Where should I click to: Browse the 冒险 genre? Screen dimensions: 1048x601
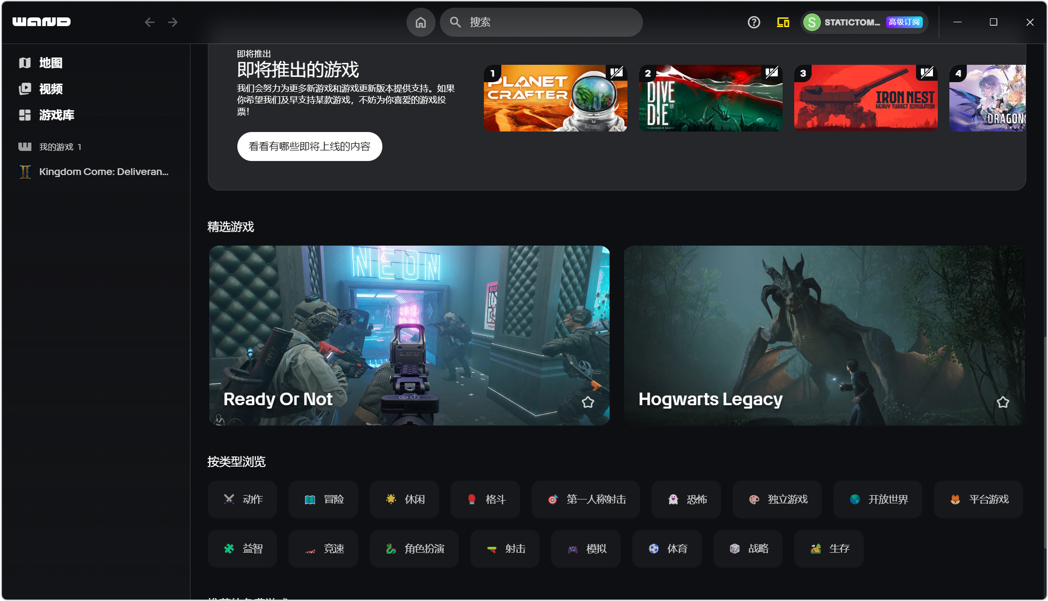(x=323, y=499)
